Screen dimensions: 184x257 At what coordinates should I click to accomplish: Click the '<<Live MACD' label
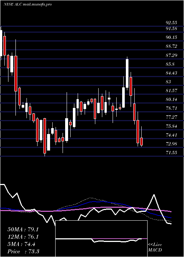point(155,247)
